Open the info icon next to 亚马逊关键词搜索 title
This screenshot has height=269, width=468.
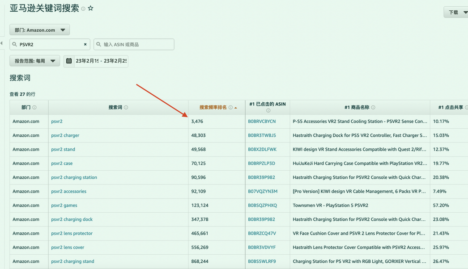point(83,8)
